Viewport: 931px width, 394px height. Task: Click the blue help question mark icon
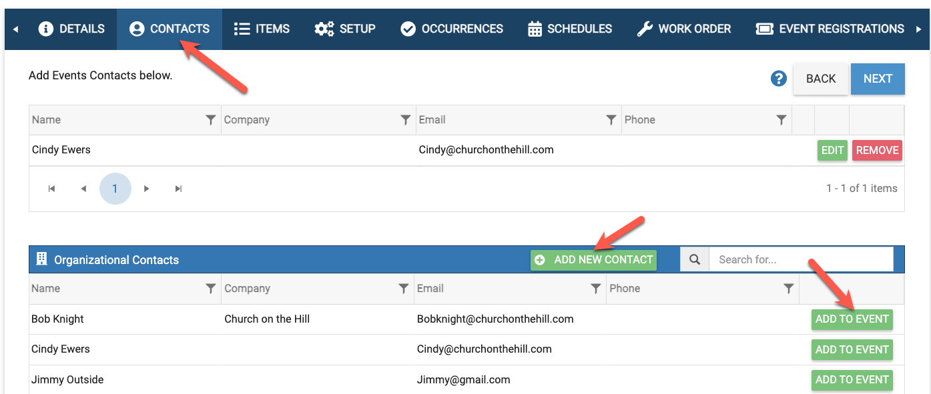[x=778, y=79]
